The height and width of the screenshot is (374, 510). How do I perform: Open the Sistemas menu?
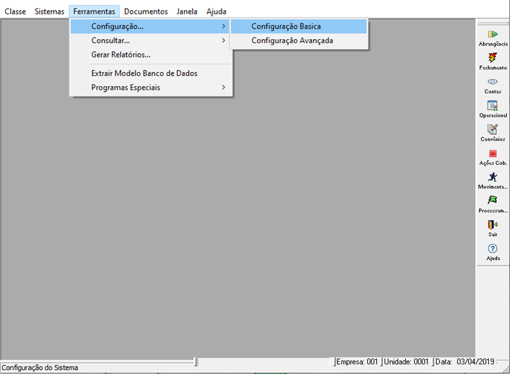50,12
